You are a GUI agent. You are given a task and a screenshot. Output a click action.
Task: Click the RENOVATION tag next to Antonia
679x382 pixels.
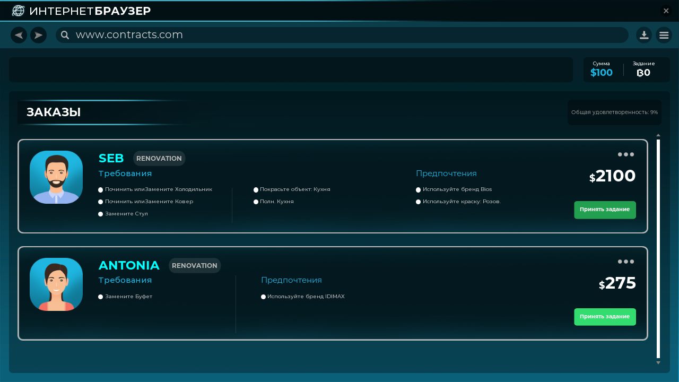195,265
